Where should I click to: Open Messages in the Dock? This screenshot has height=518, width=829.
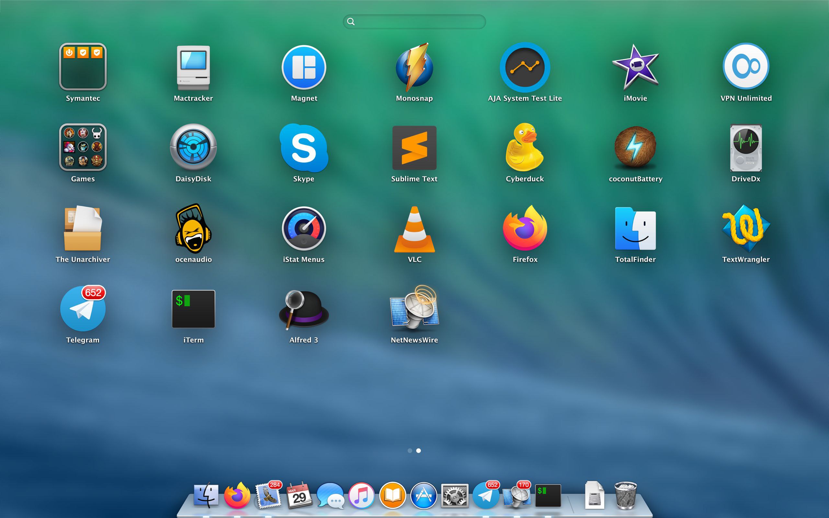[330, 495]
